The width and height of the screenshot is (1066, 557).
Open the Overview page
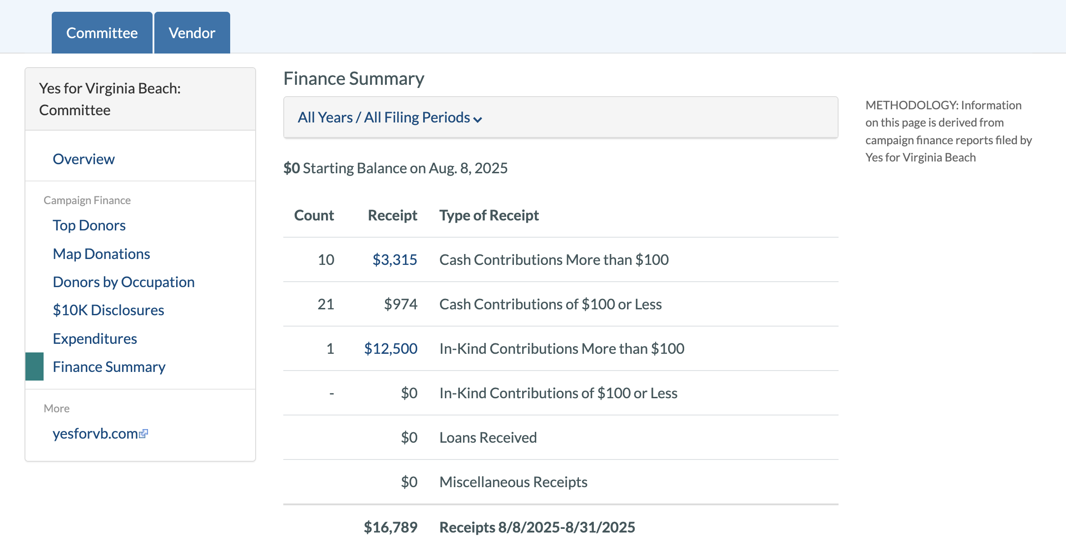tap(84, 159)
